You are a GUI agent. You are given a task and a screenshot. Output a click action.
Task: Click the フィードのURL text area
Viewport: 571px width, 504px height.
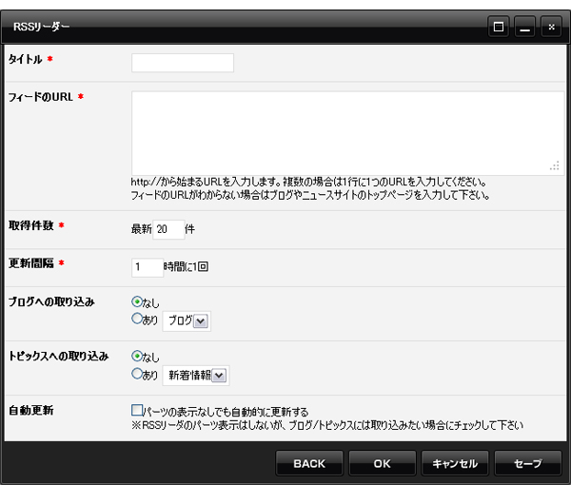pos(347,133)
